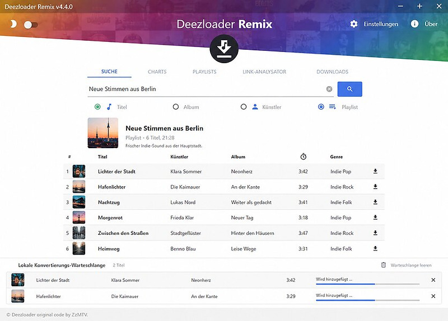448x321 pixels.
Task: Minimize the Deezloader Remix window
Action: [400, 6]
